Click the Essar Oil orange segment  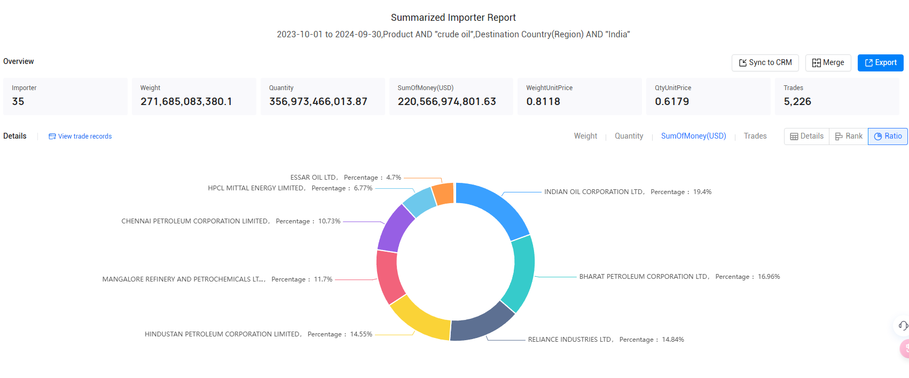[444, 194]
